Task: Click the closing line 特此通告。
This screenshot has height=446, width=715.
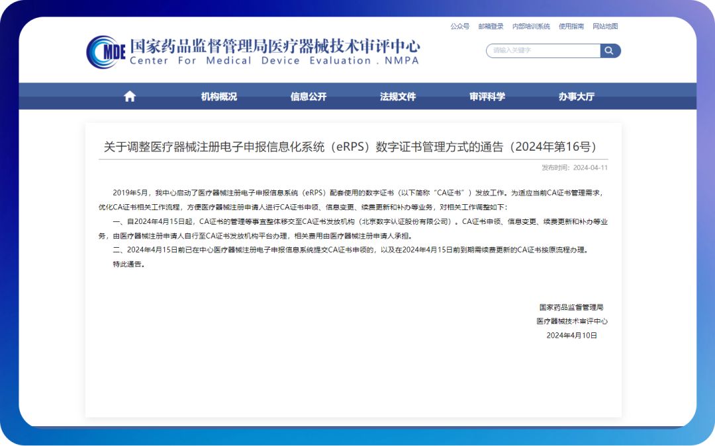Action: [x=128, y=264]
